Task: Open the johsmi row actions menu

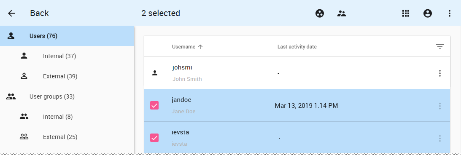Action: coord(439,73)
